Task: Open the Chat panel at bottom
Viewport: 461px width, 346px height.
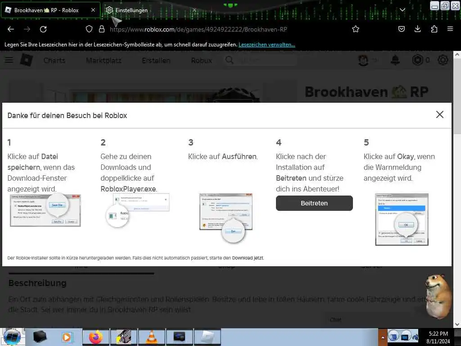Action: (x=335, y=319)
